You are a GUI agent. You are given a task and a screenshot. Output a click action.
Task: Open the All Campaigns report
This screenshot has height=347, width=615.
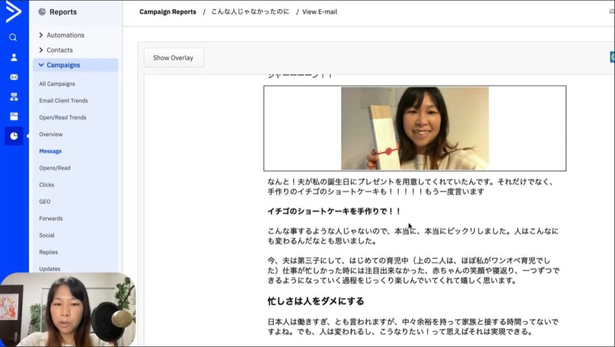[x=57, y=84]
